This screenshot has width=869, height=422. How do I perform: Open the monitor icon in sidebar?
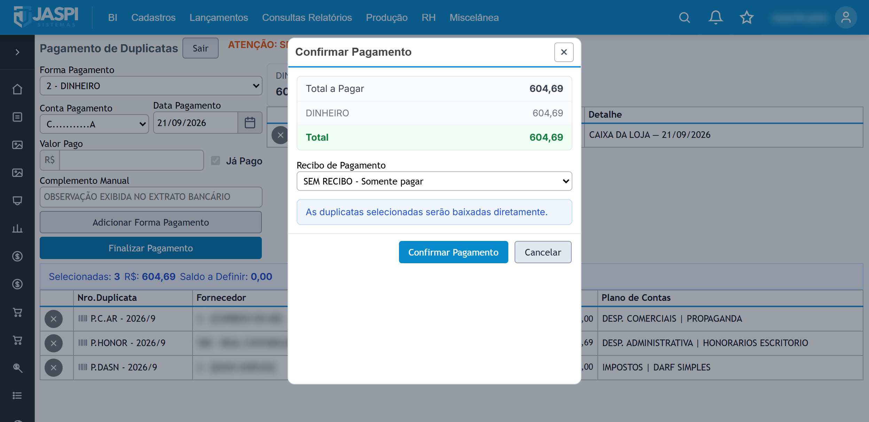pos(17,201)
